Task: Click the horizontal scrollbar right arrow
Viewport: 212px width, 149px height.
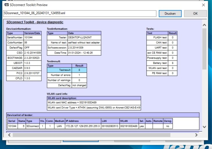Action: (x=196, y=135)
